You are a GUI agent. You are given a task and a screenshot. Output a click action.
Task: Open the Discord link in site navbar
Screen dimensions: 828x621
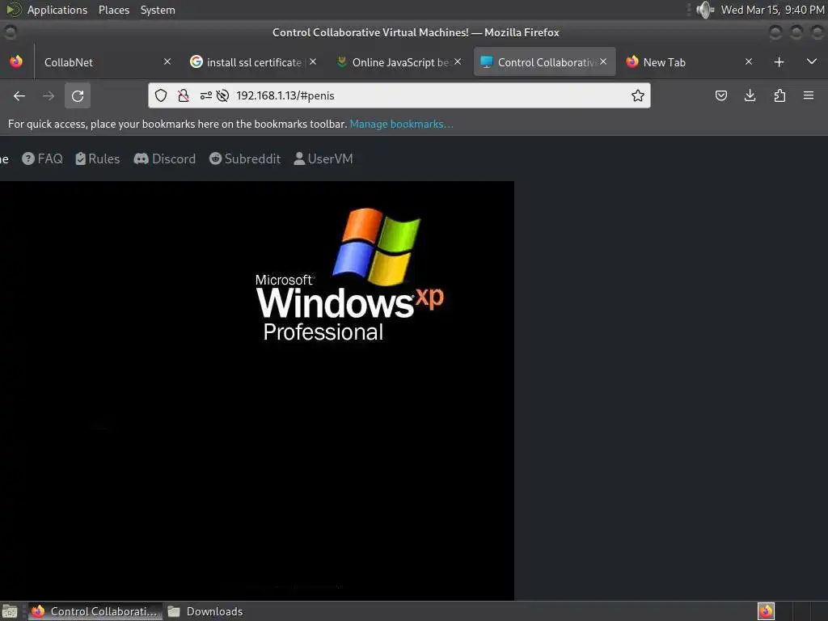pos(165,159)
